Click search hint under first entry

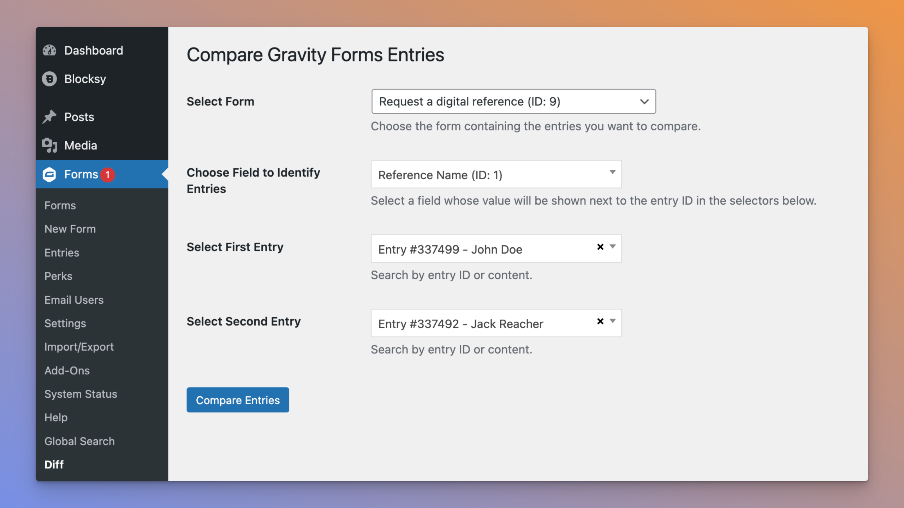tap(451, 275)
